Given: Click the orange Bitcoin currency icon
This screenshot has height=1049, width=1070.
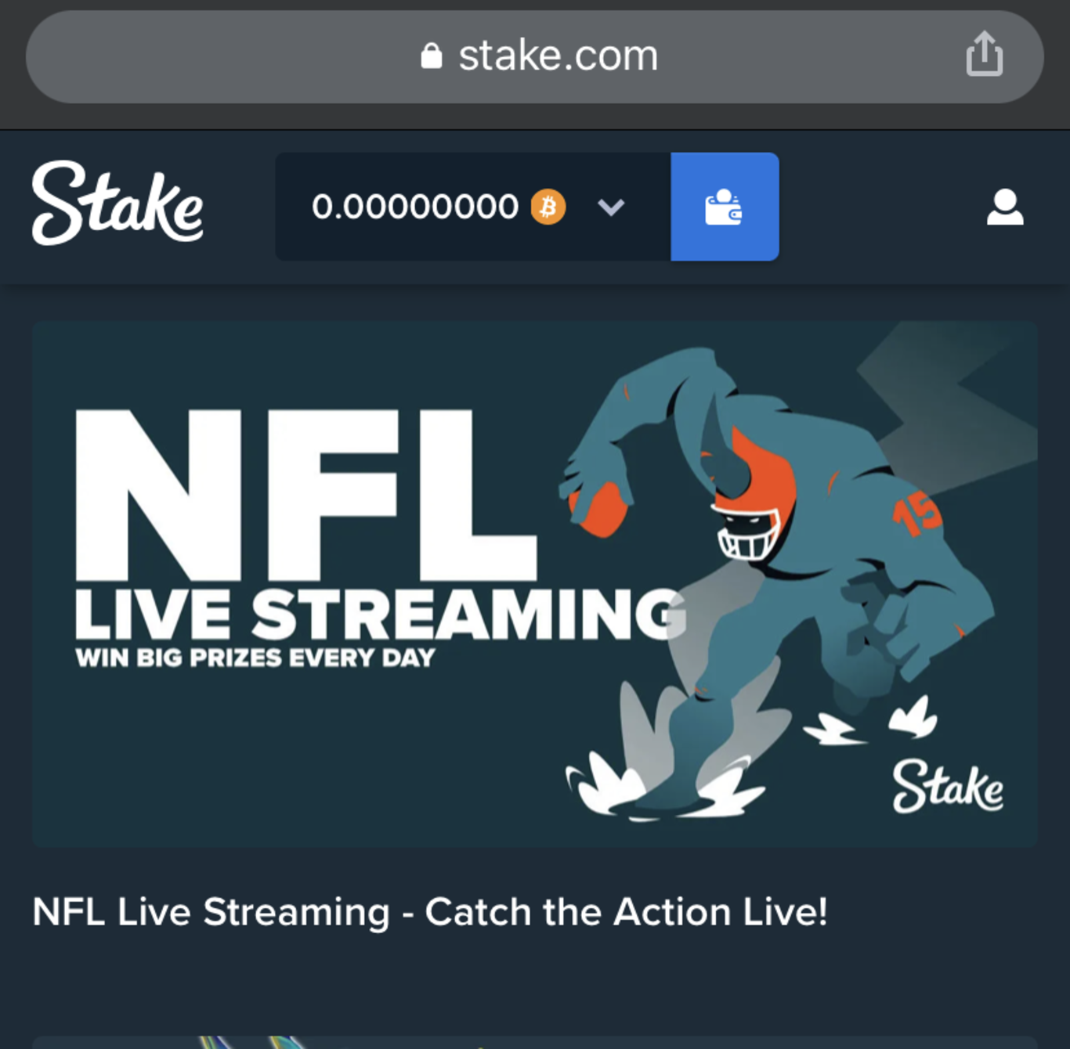Looking at the screenshot, I should pyautogui.click(x=548, y=207).
